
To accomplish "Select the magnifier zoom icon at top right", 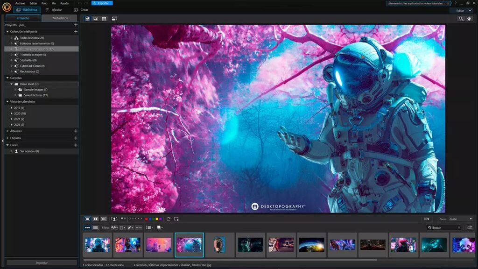I will (x=460, y=19).
